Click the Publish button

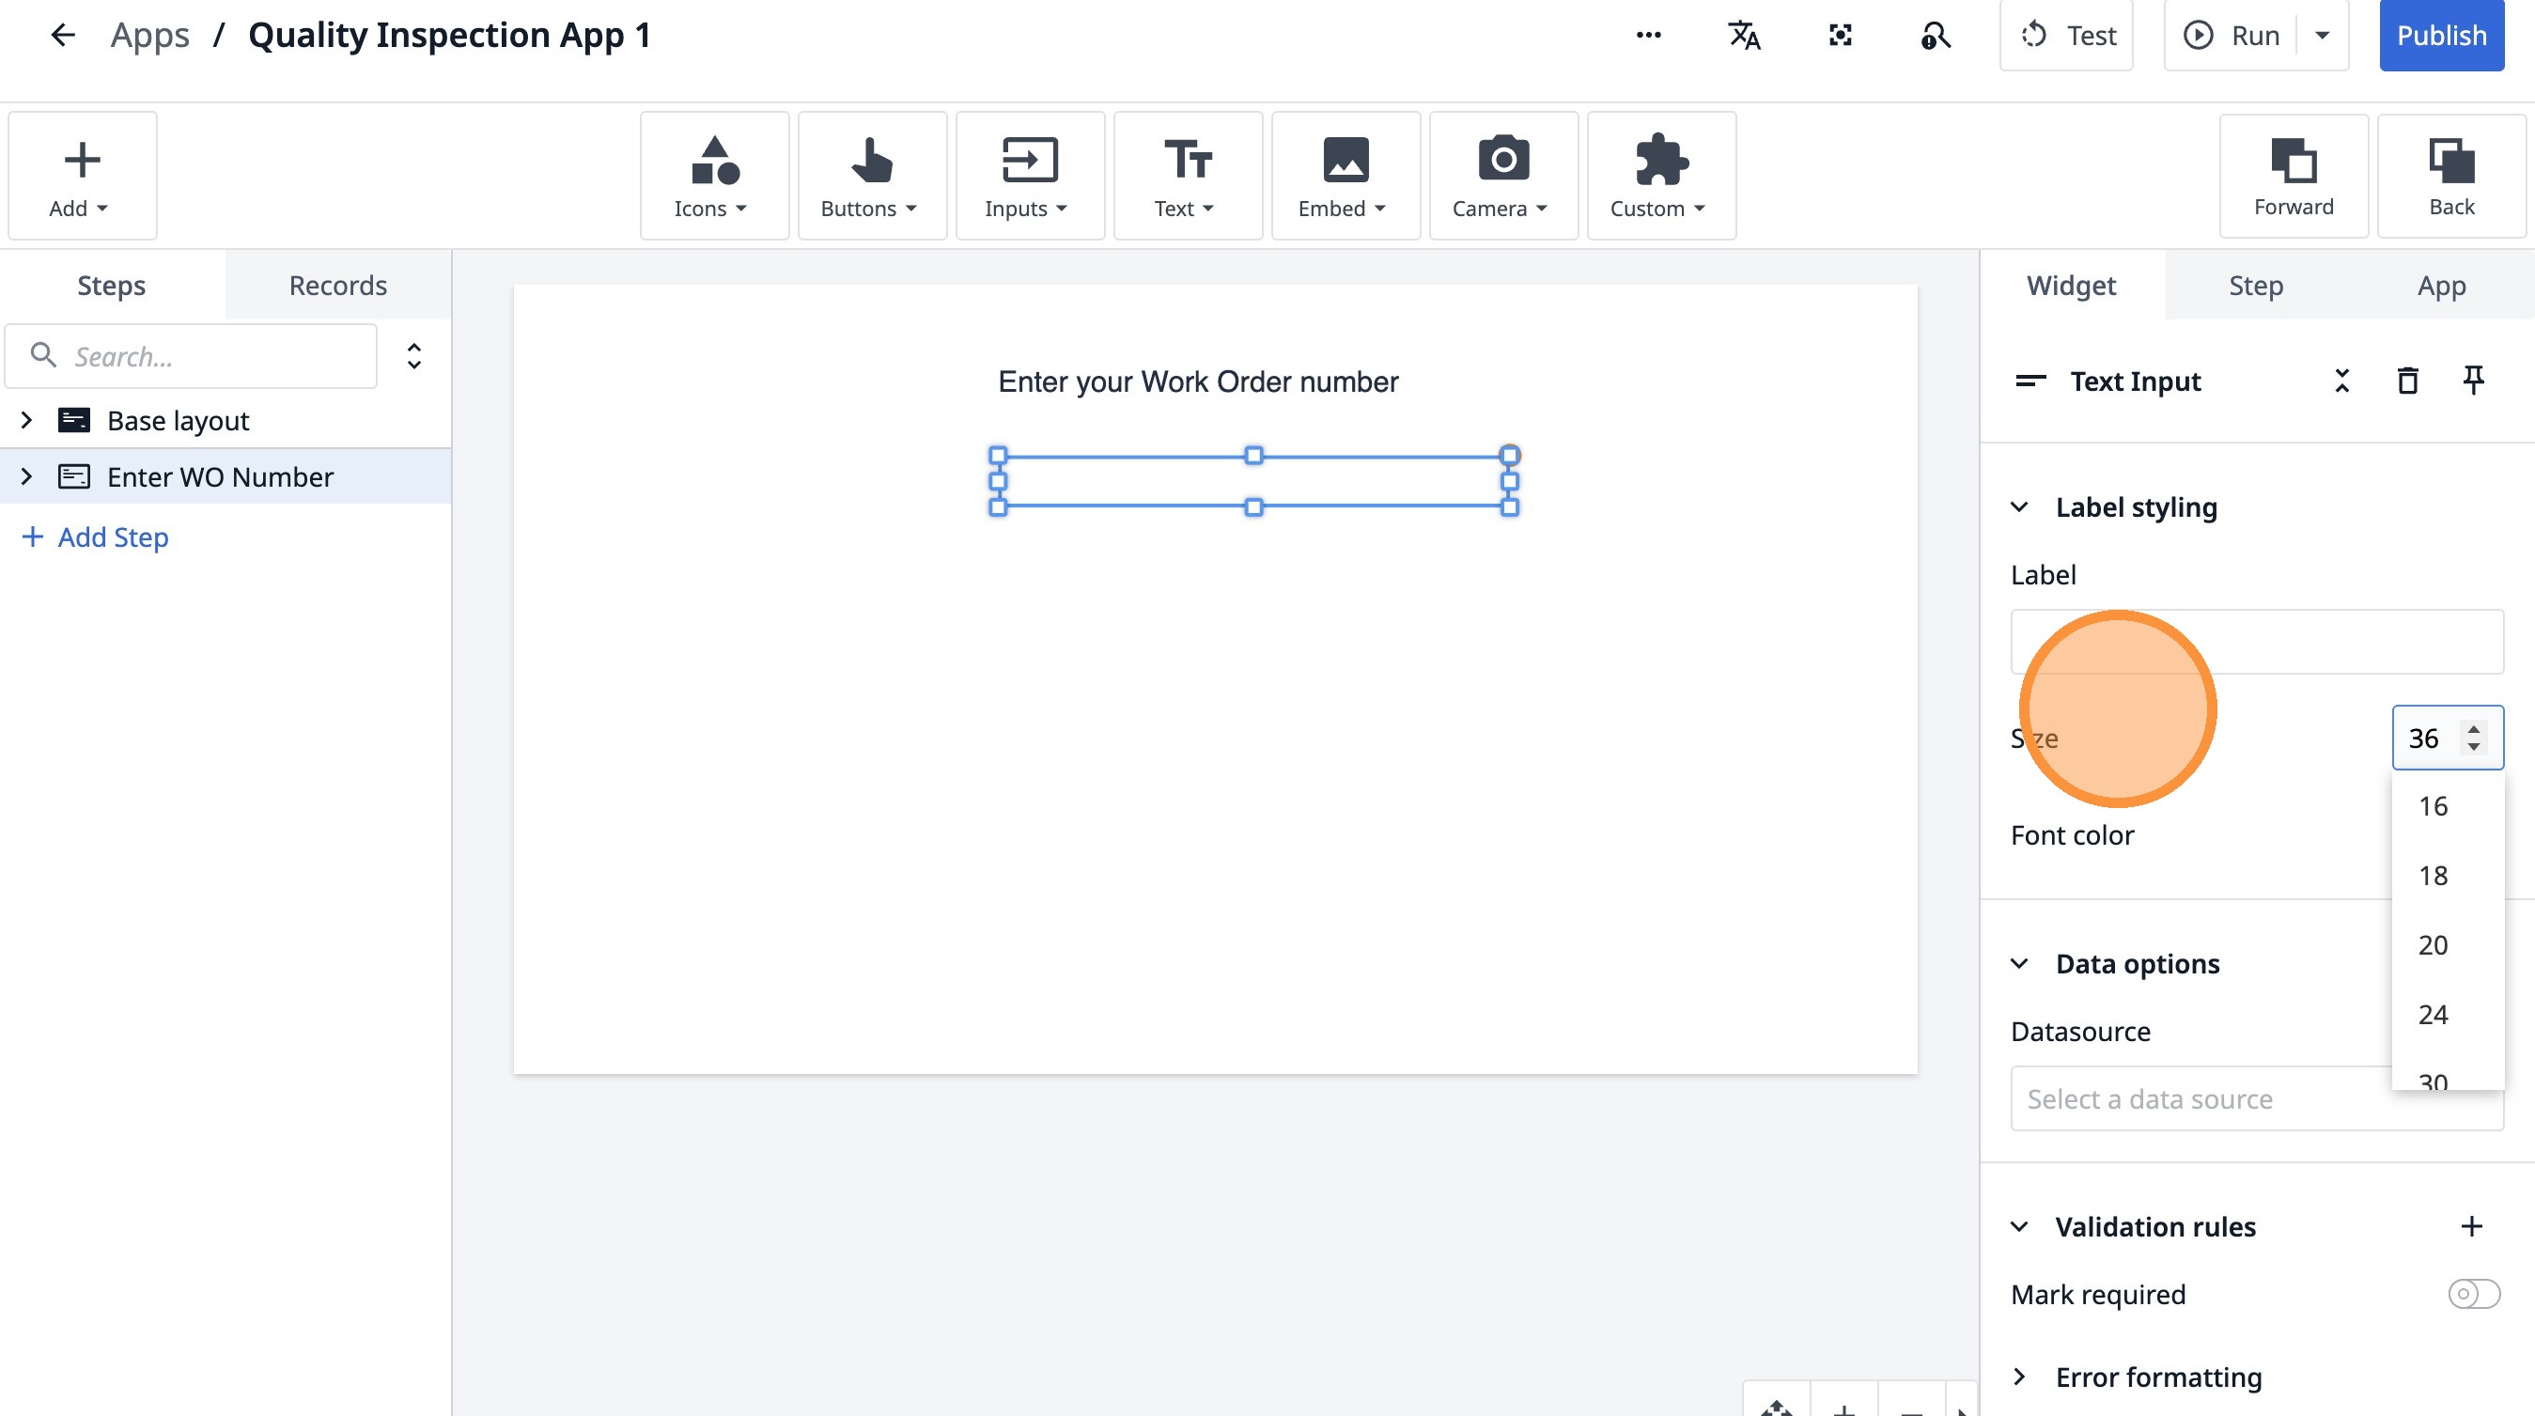point(2440,36)
